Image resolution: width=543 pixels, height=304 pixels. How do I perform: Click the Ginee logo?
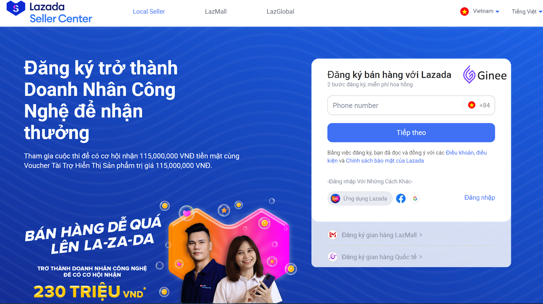click(x=485, y=75)
